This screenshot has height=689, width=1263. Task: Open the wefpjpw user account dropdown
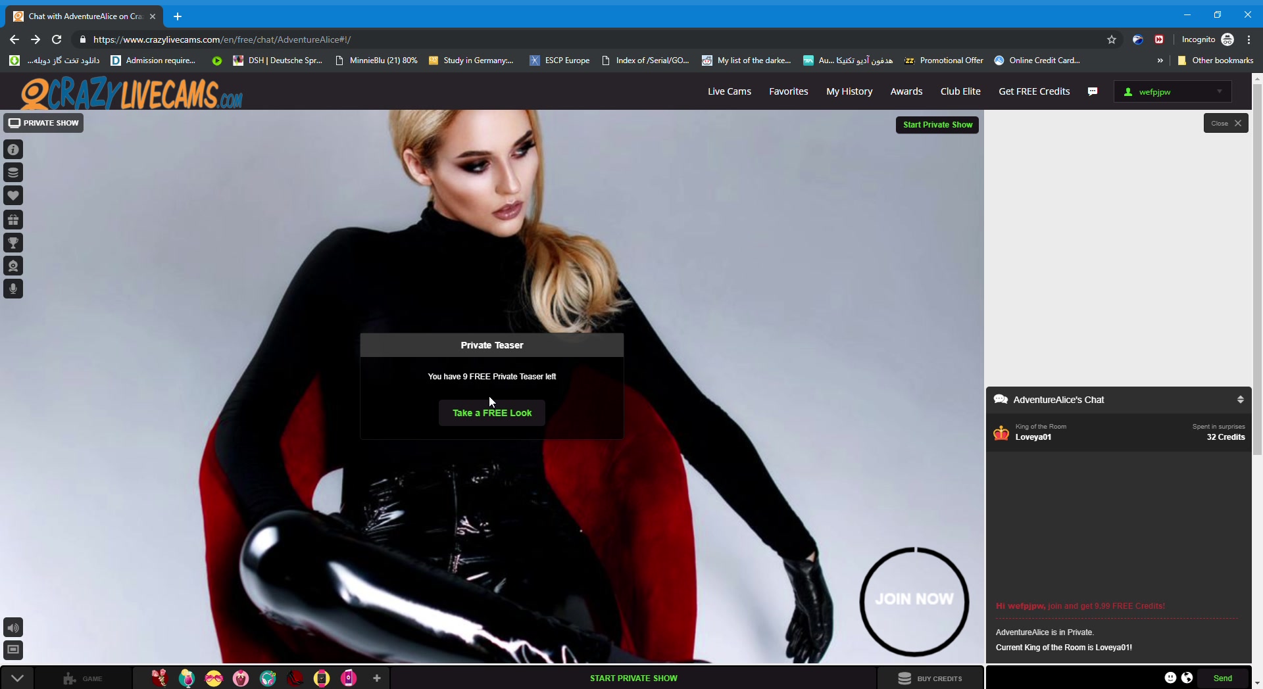(x=1172, y=92)
